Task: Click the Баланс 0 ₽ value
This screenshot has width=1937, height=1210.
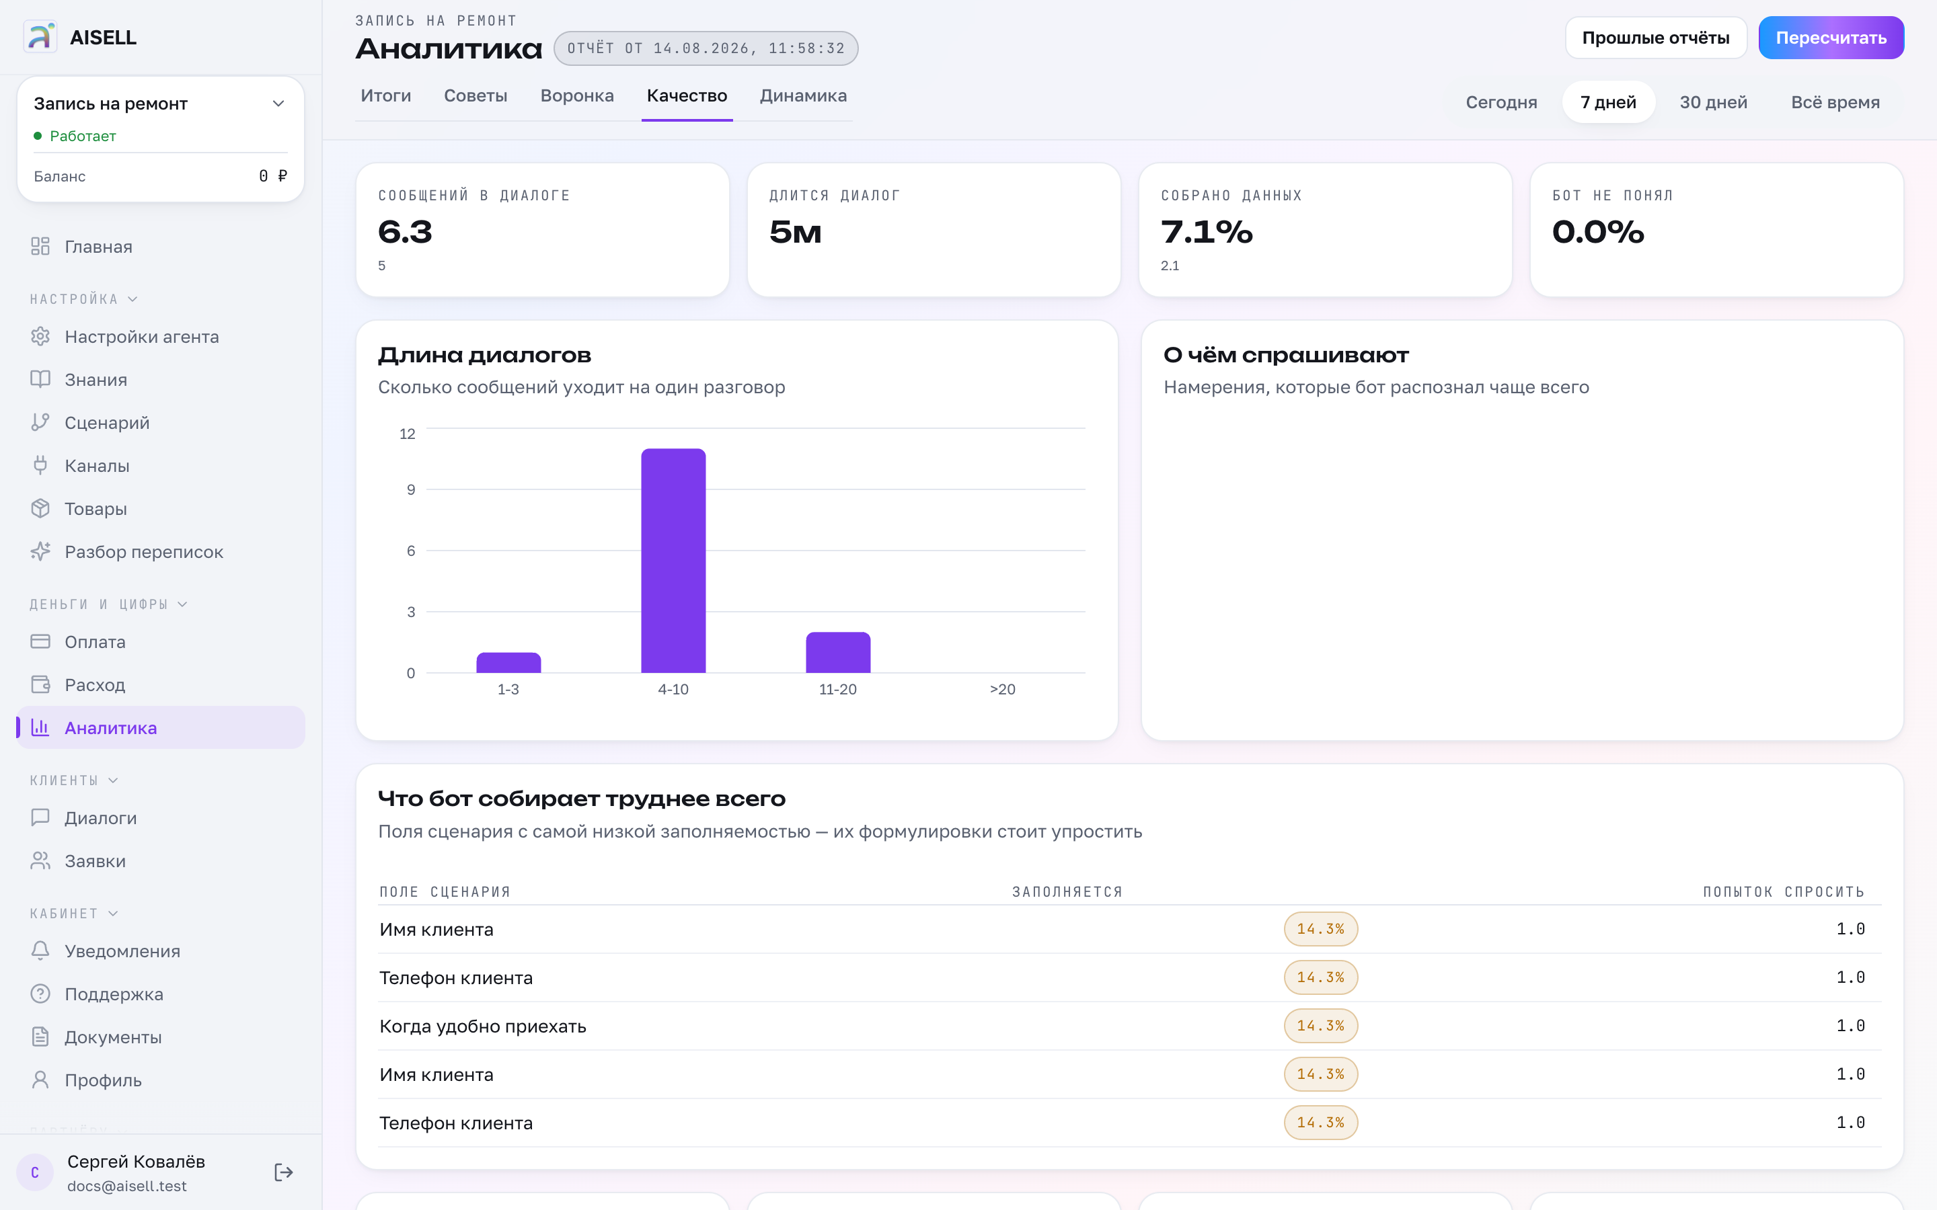Action: [x=273, y=176]
